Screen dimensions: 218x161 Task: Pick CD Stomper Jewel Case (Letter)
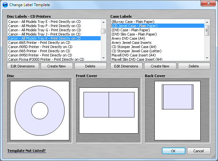click(x=158, y=51)
